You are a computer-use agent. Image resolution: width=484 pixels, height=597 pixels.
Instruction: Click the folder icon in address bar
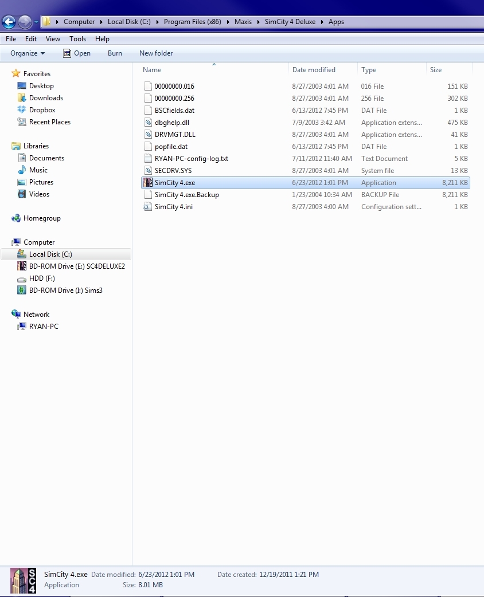pyautogui.click(x=46, y=22)
